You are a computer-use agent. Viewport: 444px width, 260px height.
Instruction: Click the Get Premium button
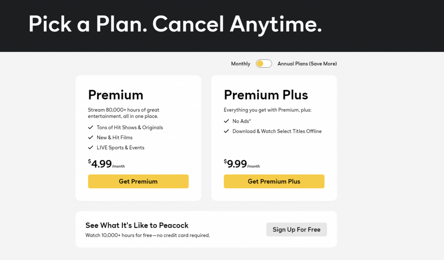point(138,182)
